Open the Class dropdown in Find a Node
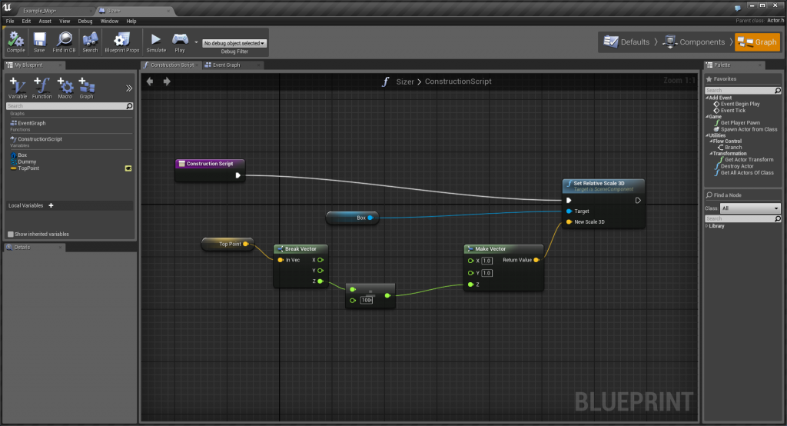 click(x=749, y=208)
